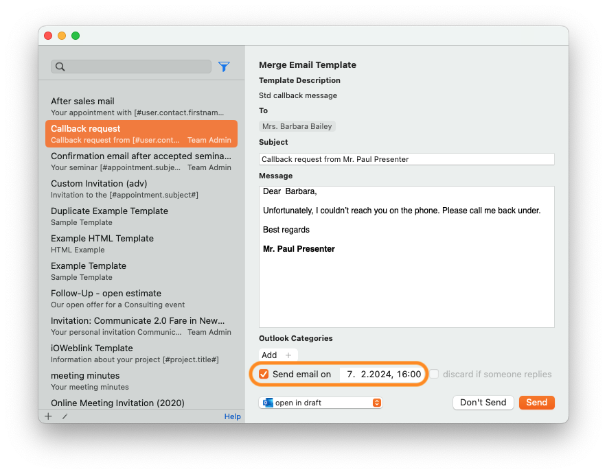The width and height of the screenshot is (607, 474).
Task: Enable discard if someone replies checkbox
Action: point(434,374)
